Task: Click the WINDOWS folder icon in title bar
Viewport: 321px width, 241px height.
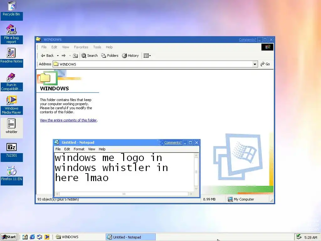Action: pyautogui.click(x=38, y=39)
